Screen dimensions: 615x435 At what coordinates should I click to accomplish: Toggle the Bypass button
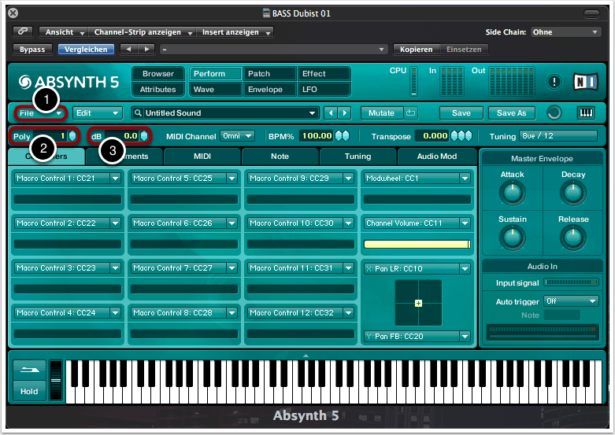point(32,50)
